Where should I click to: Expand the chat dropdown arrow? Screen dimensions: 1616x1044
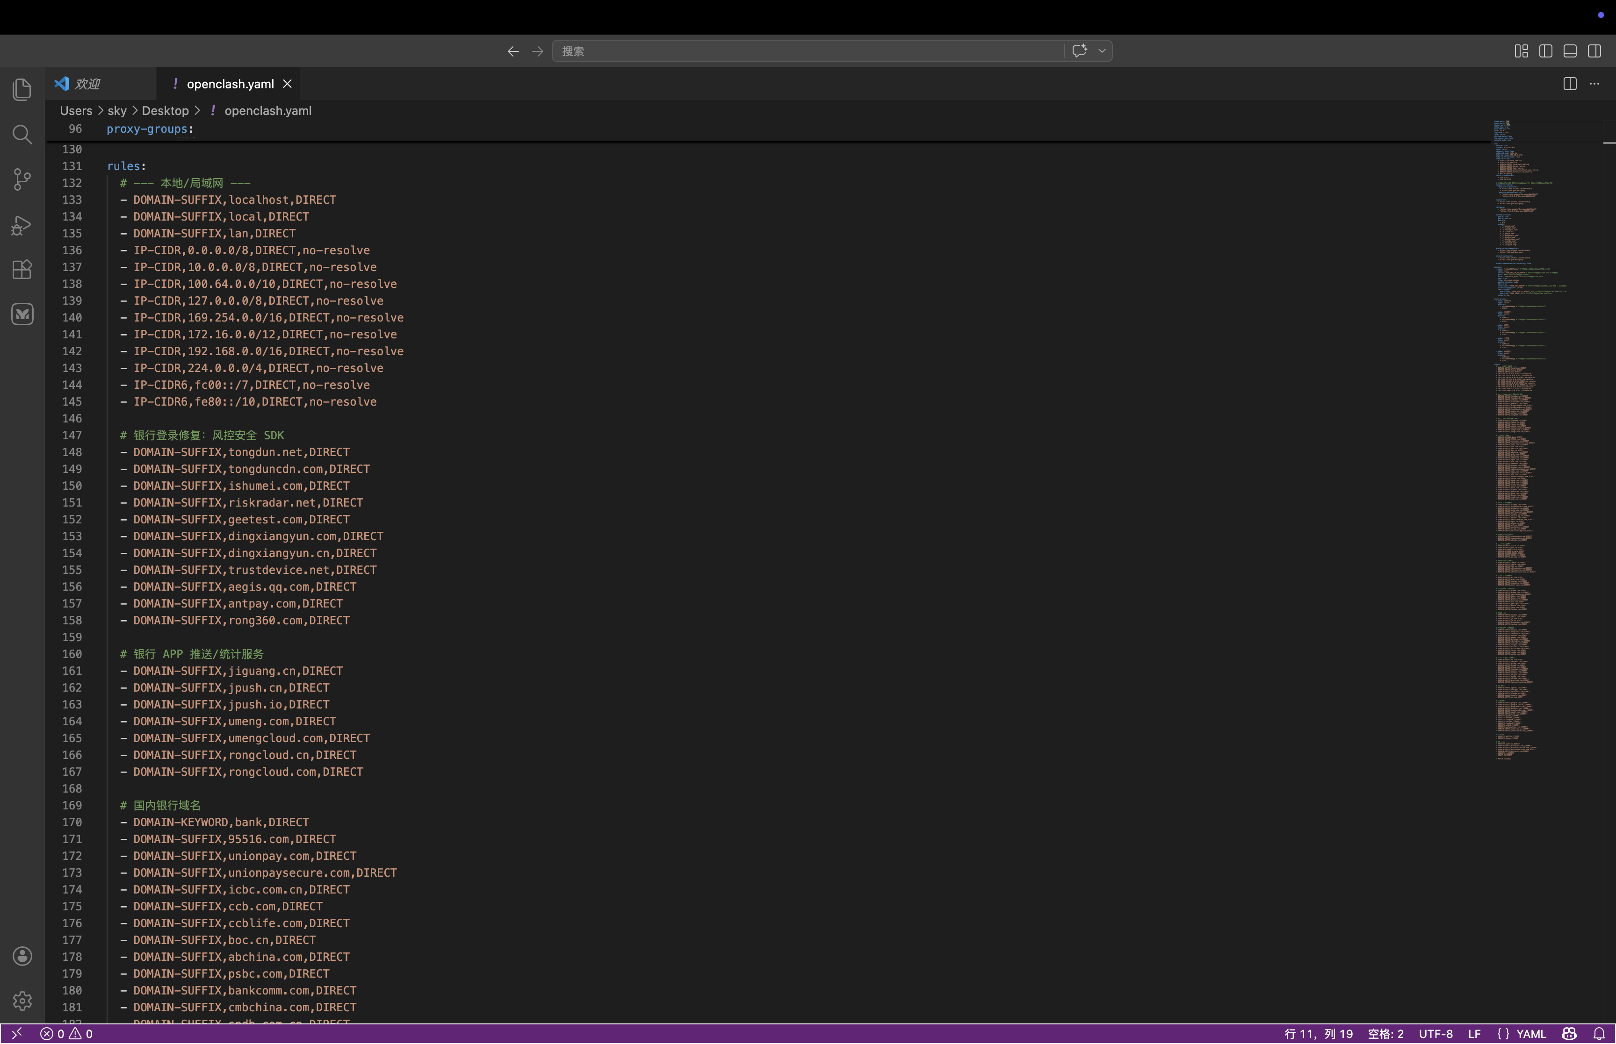[1101, 51]
